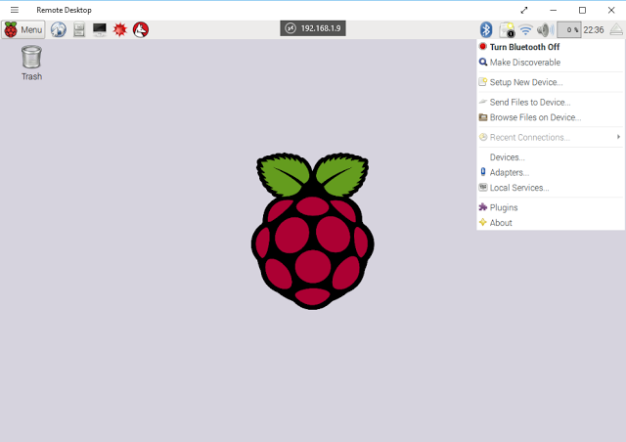Image resolution: width=626 pixels, height=442 pixels.
Task: Launch Mathematica red spiky icon
Action: (120, 29)
